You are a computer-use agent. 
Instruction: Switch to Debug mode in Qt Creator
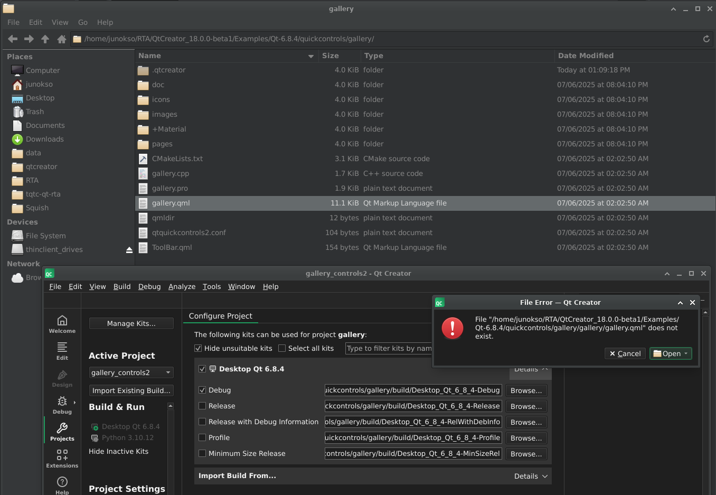click(x=62, y=405)
